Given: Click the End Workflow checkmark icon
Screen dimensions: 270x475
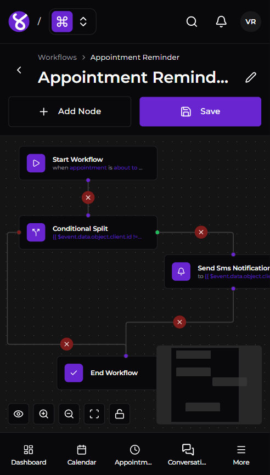Looking at the screenshot, I should pyautogui.click(x=74, y=373).
